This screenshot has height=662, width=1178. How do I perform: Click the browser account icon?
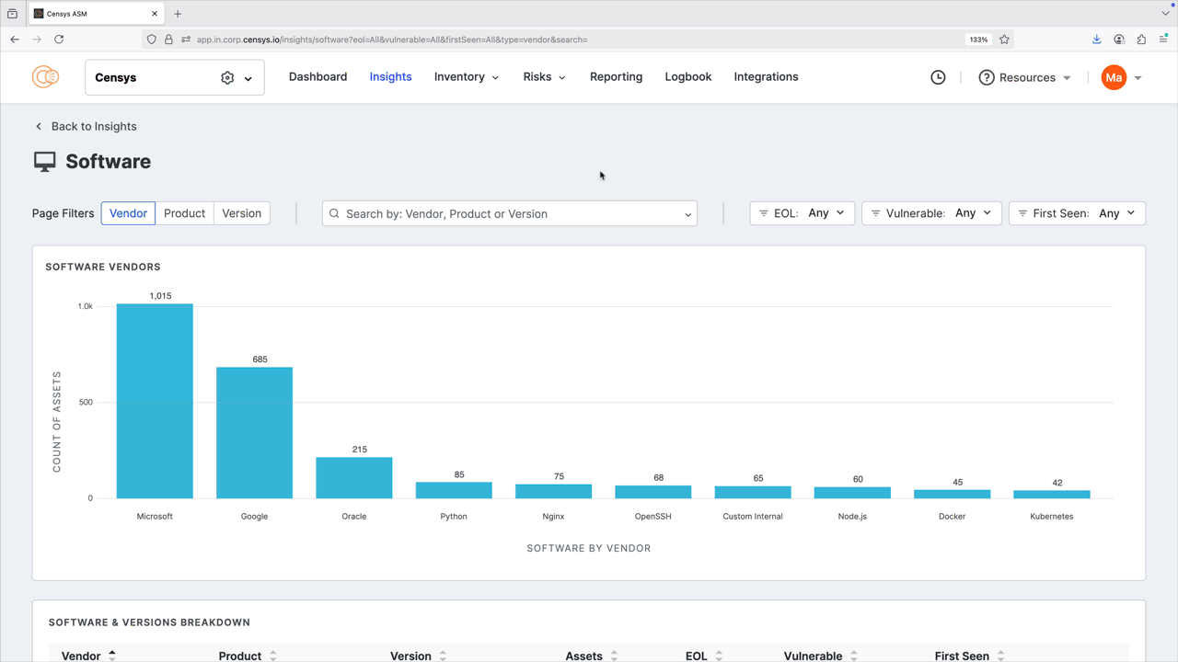1119,40
